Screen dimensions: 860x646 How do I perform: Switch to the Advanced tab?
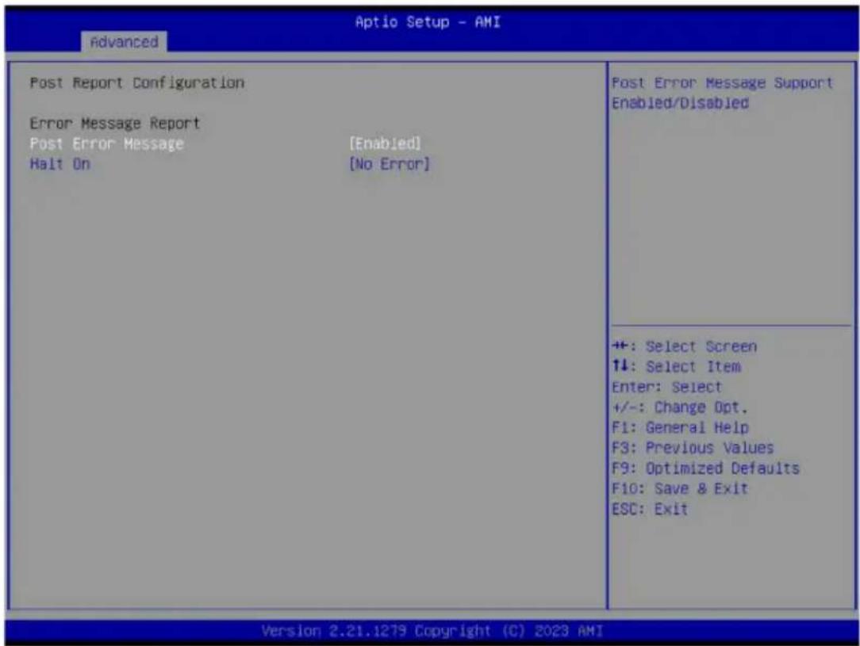124,42
